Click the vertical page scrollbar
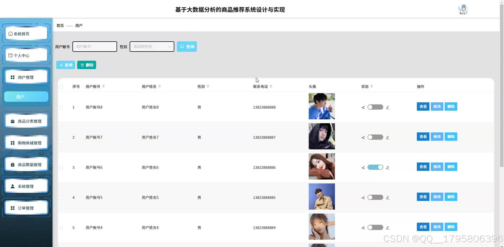The image size is (504, 247). click(502, 85)
